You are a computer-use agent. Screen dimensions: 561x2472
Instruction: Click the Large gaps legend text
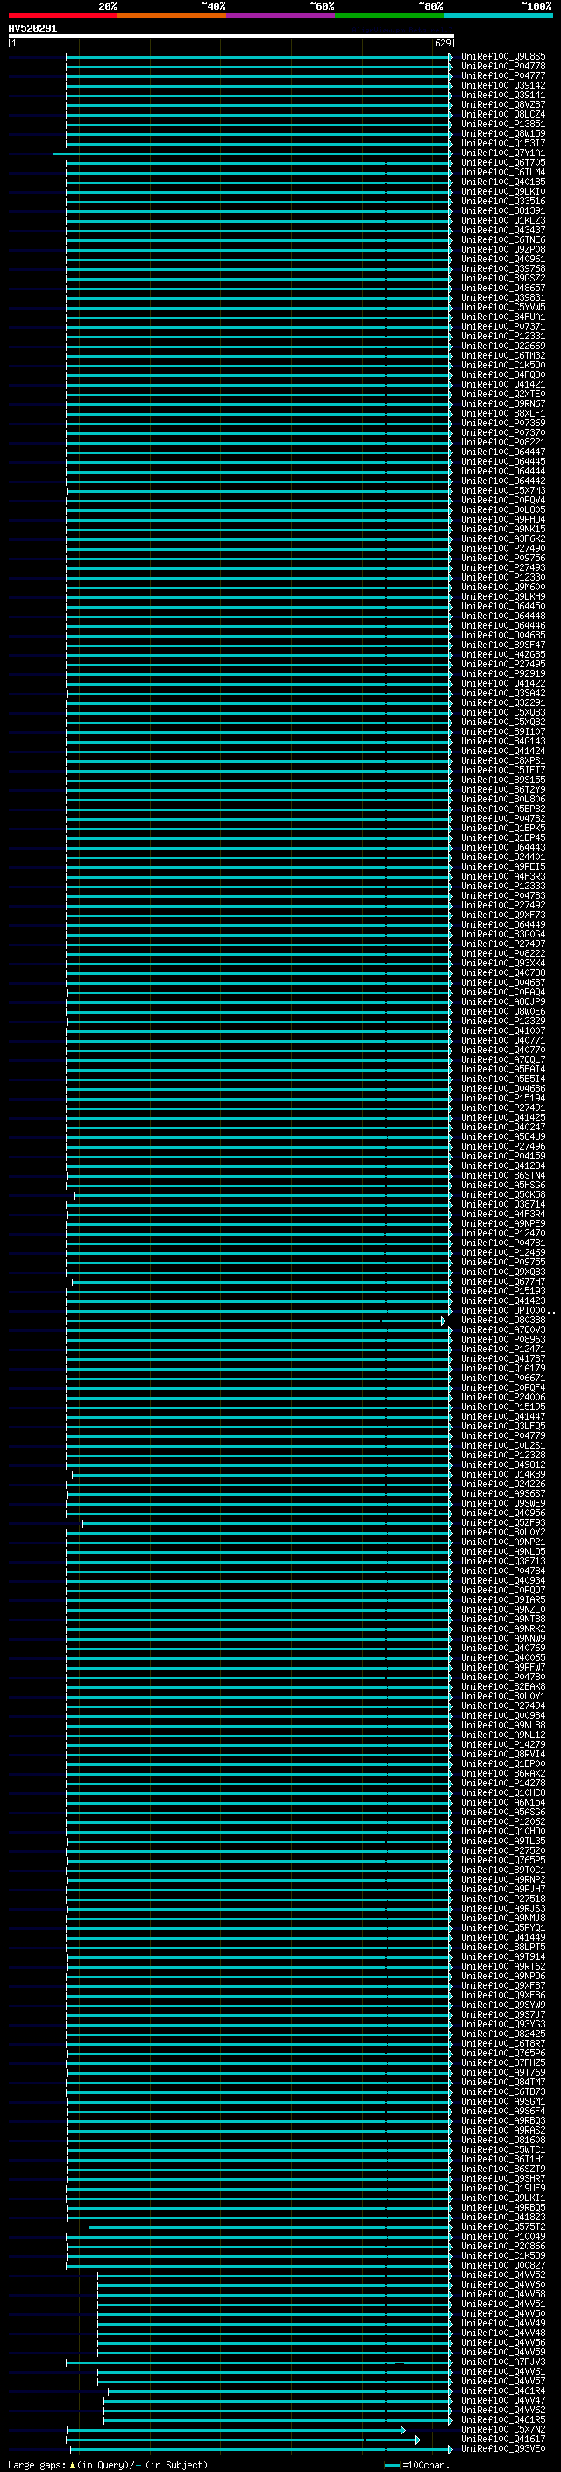(x=108, y=2464)
